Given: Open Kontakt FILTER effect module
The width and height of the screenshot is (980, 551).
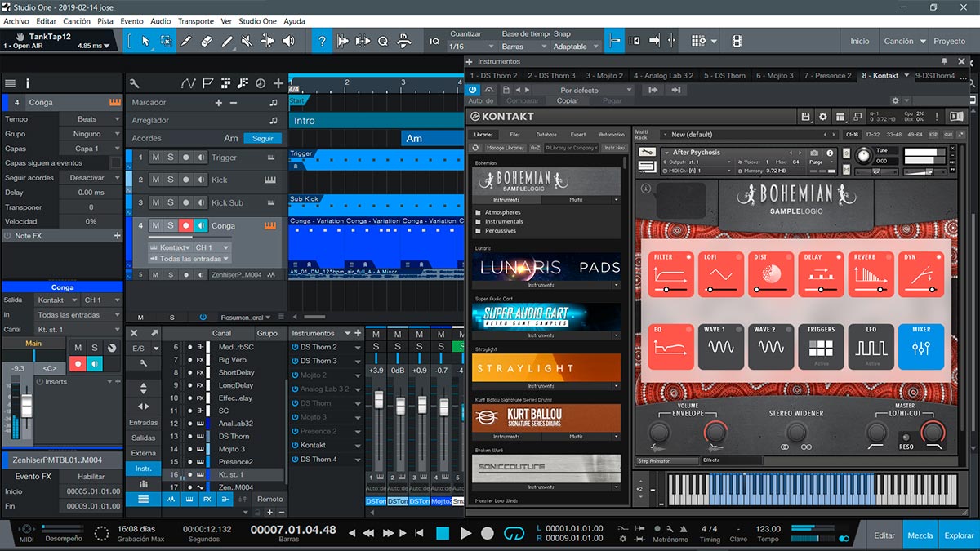Looking at the screenshot, I should pyautogui.click(x=672, y=274).
